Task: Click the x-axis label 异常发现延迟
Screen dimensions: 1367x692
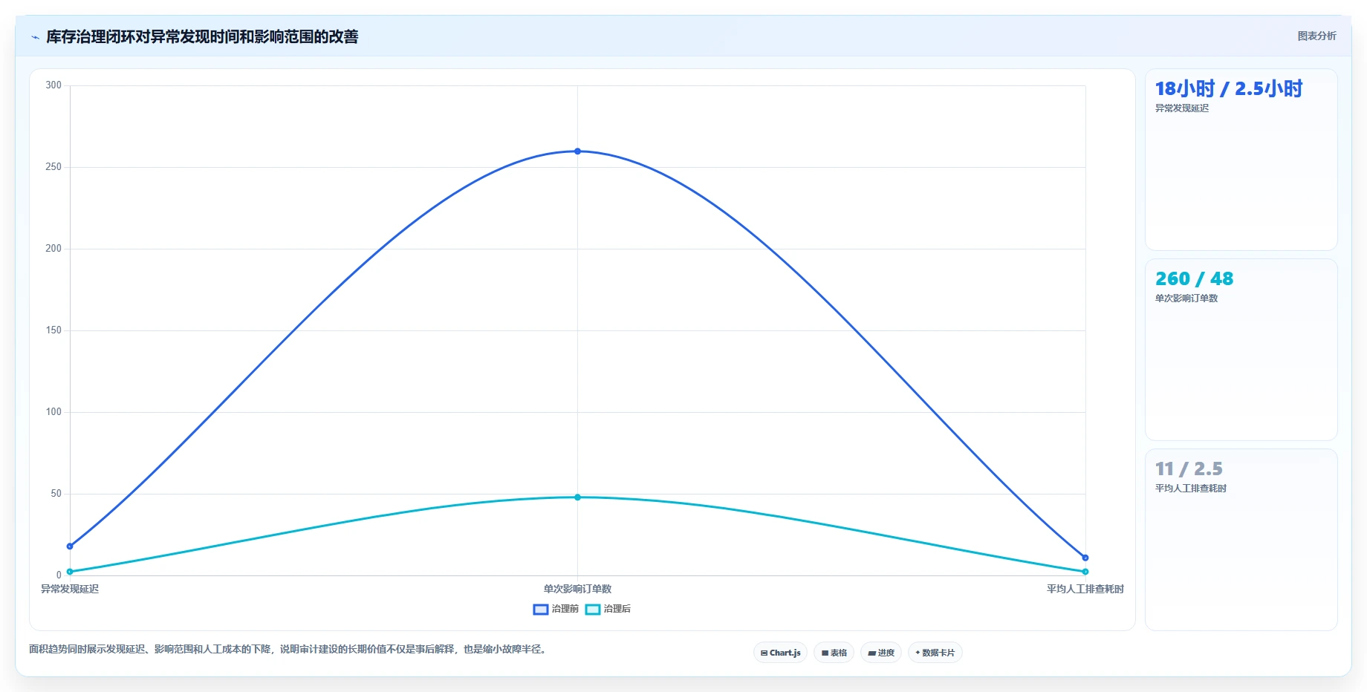Action: coord(70,589)
